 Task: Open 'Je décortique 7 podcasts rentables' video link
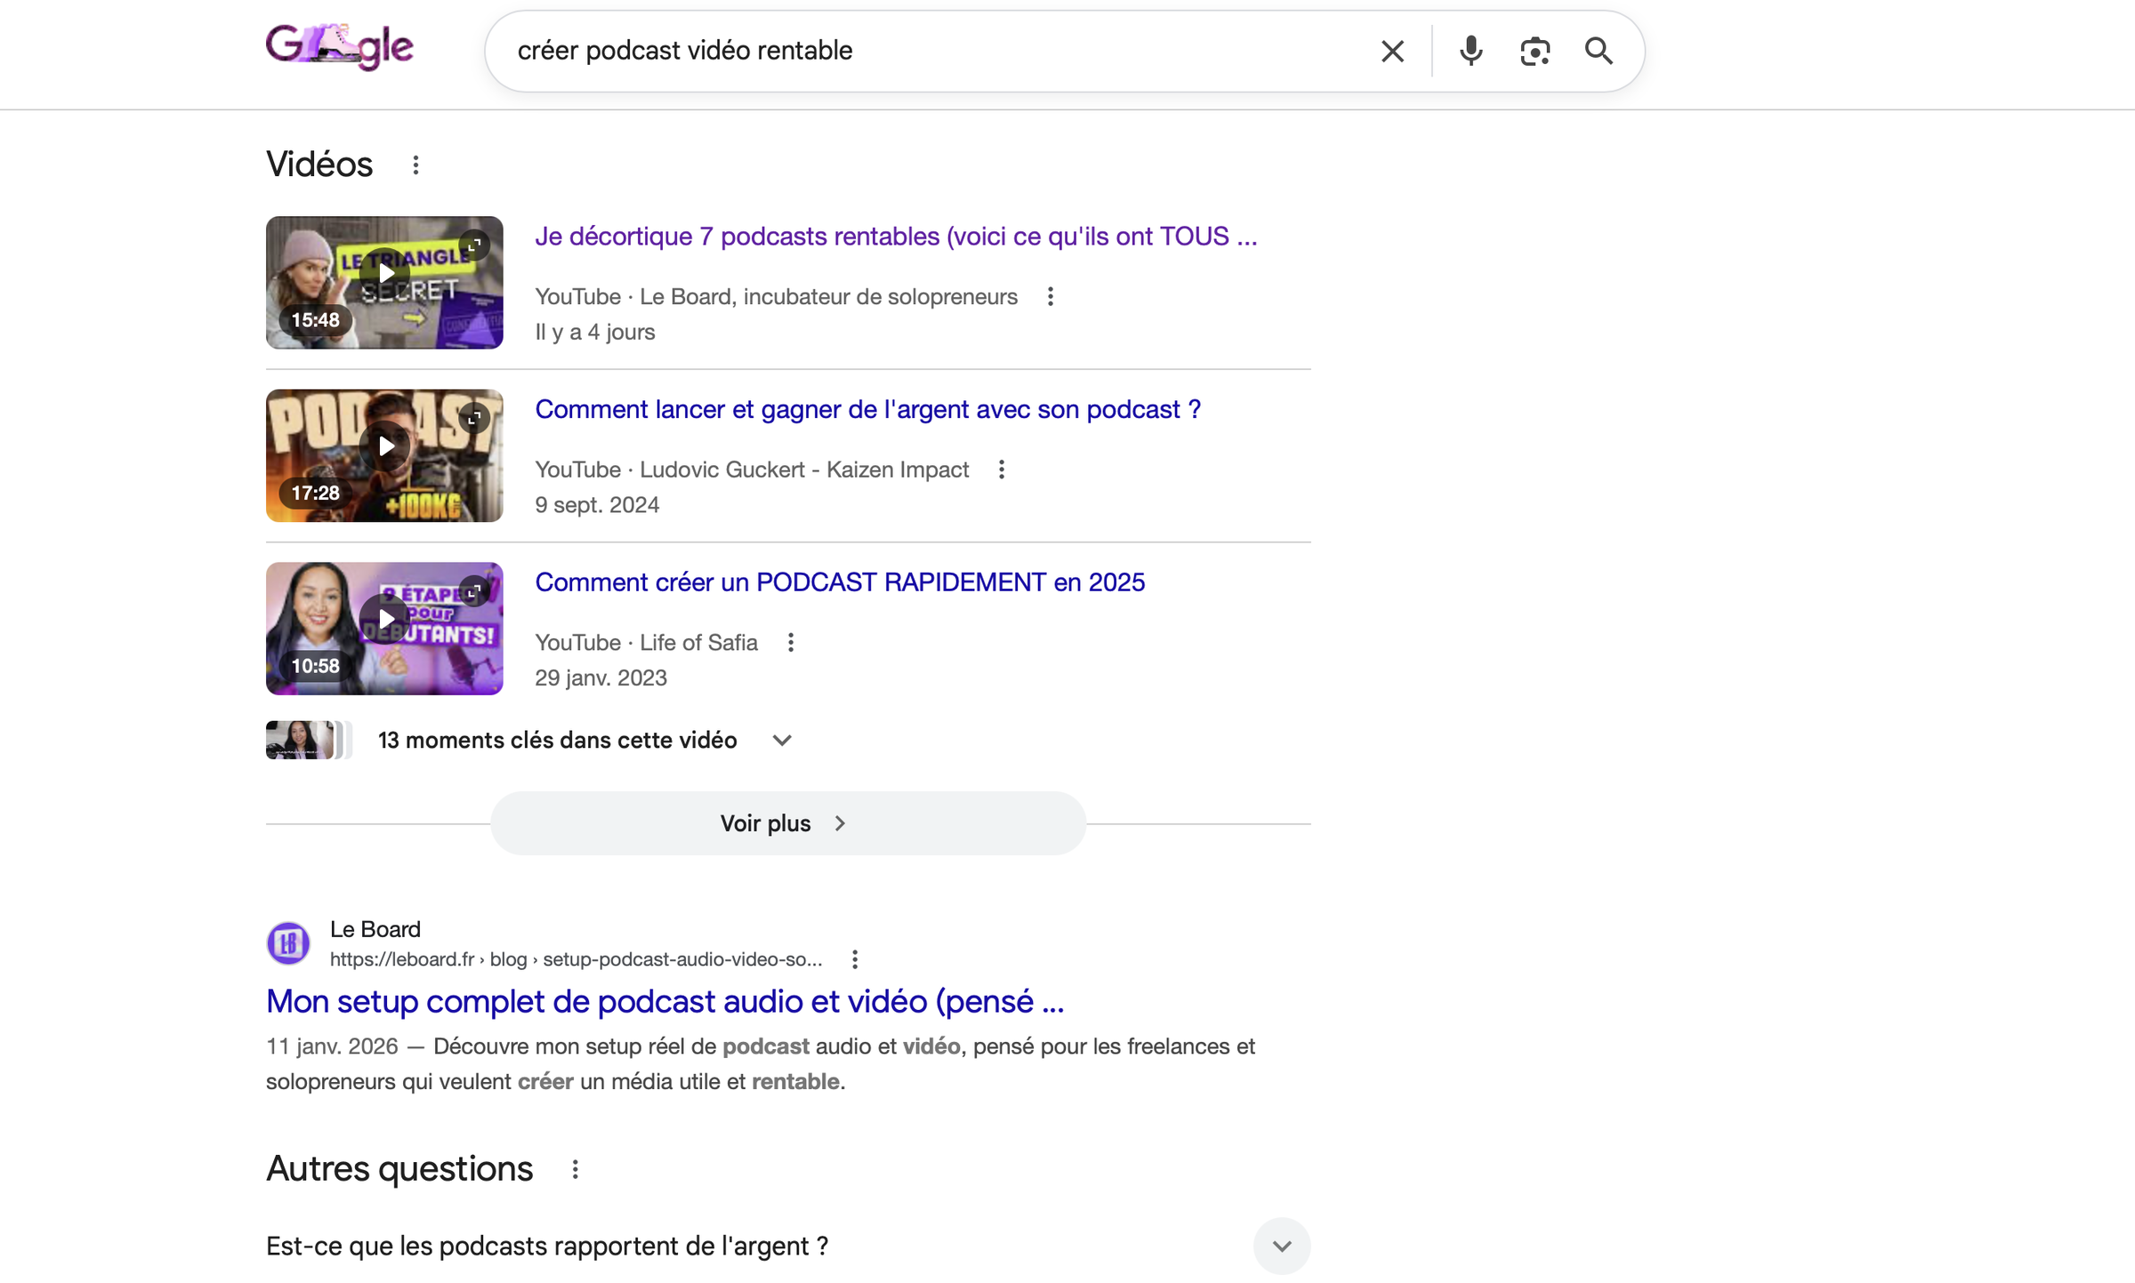[896, 237]
